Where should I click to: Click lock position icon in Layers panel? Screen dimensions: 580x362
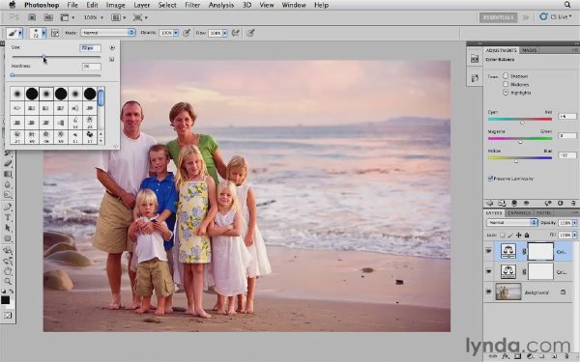point(518,235)
